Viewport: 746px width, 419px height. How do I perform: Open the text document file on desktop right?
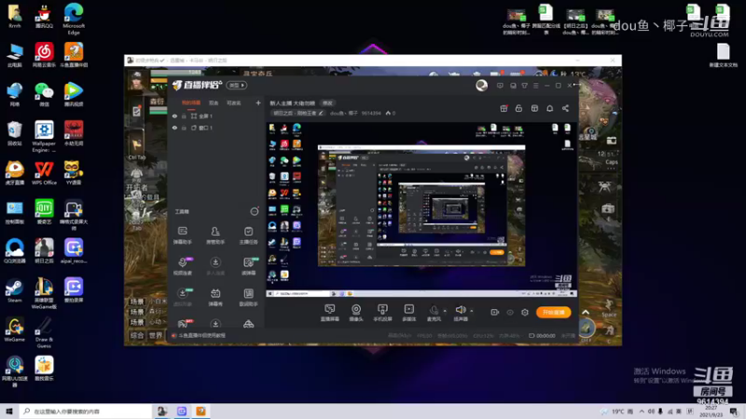pos(724,56)
